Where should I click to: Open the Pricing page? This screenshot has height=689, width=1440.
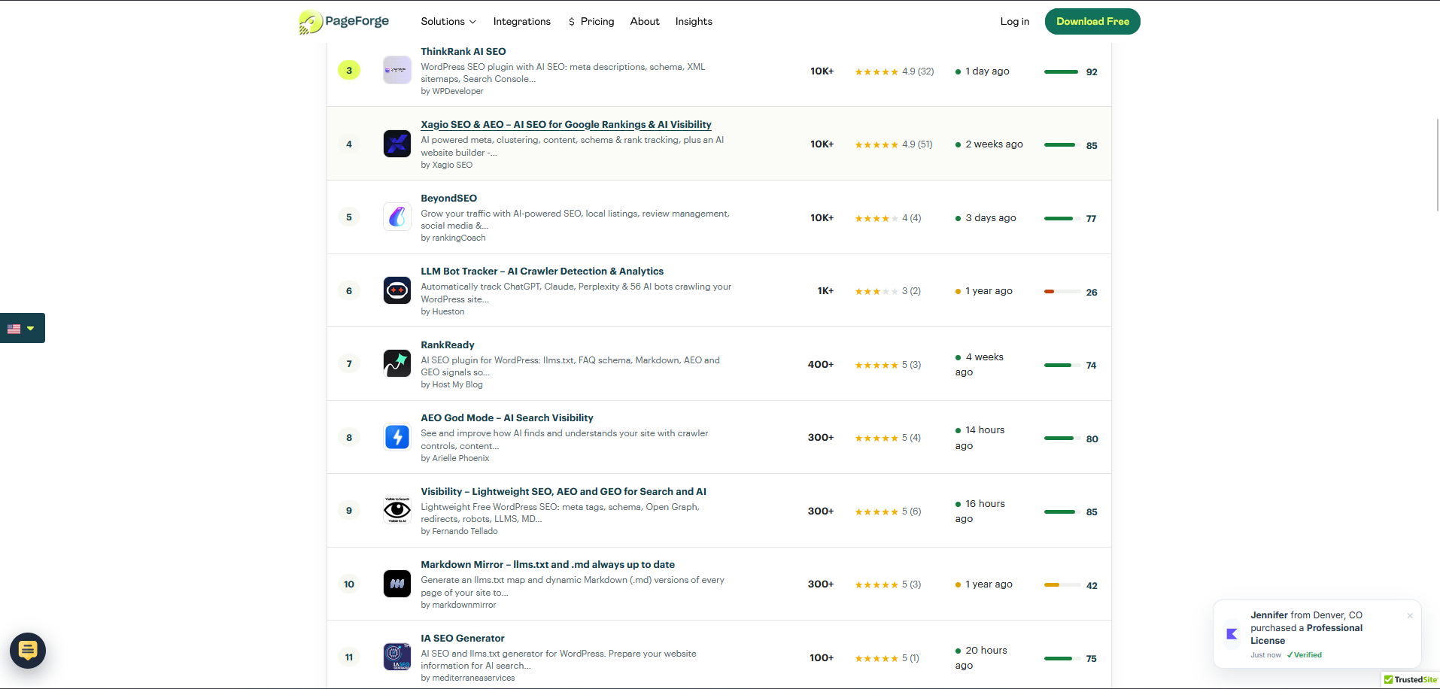[x=591, y=22]
